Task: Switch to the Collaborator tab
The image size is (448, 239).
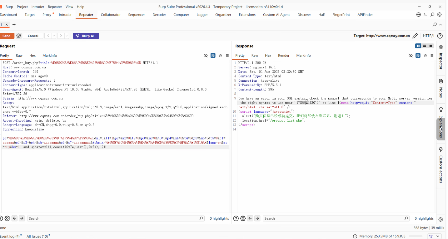Action: [x=111, y=15]
